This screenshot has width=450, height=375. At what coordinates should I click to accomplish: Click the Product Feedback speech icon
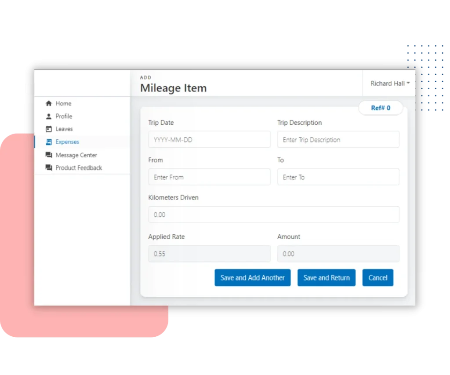point(48,167)
